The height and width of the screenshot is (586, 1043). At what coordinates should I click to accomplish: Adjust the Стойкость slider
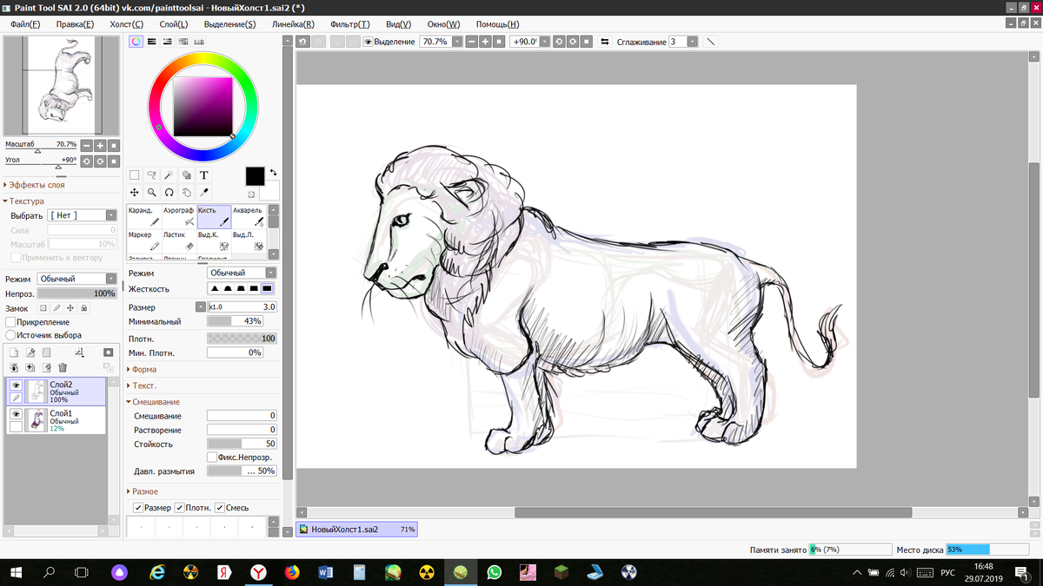(x=242, y=444)
